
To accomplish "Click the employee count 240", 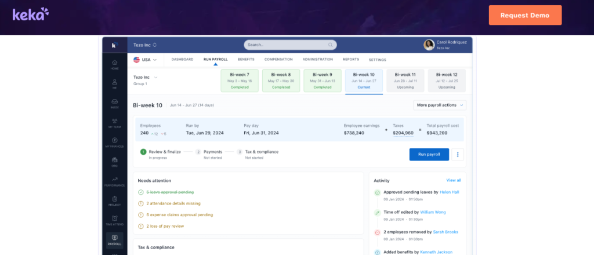I will click(144, 133).
